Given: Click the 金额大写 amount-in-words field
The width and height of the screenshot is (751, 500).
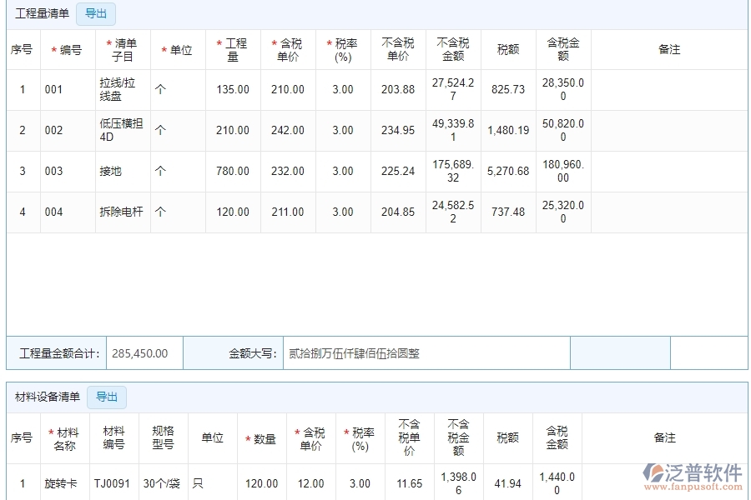Looking at the screenshot, I should tap(426, 353).
